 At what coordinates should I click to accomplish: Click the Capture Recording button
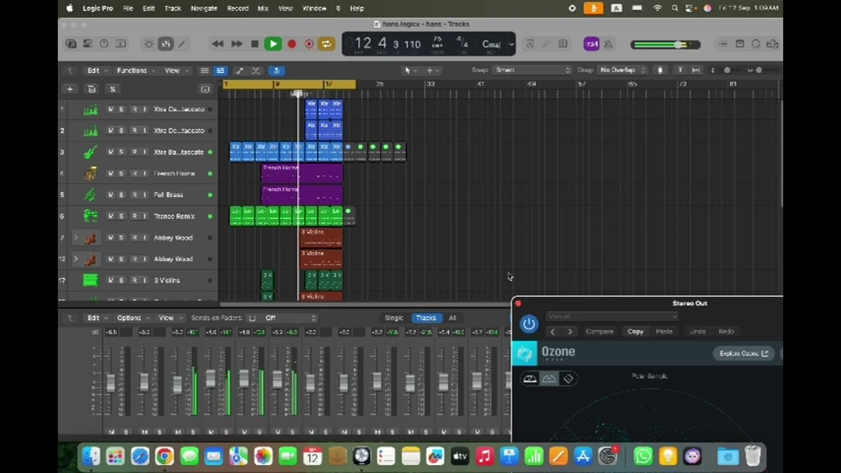309,44
